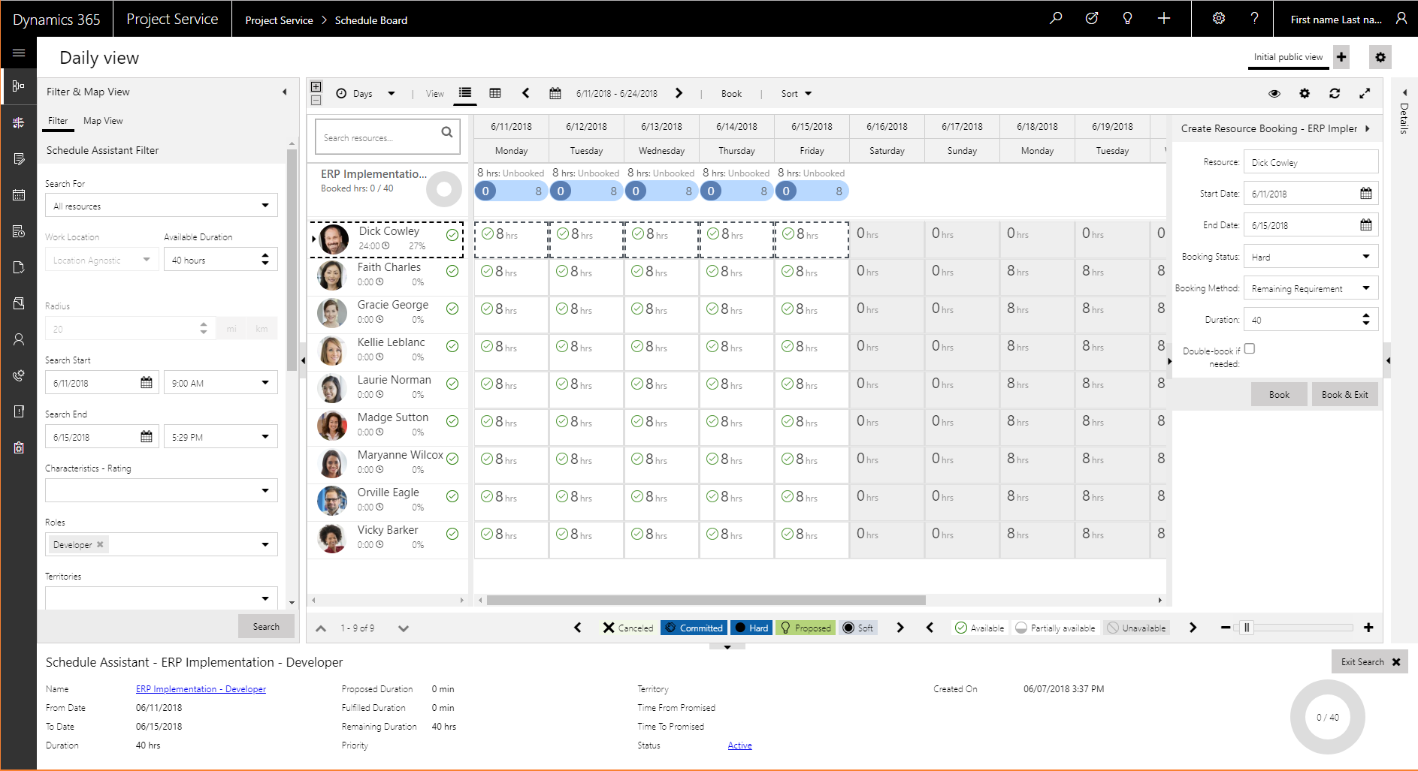The image size is (1418, 771).
Task: Switch to grid table view icon
Action: coord(495,93)
